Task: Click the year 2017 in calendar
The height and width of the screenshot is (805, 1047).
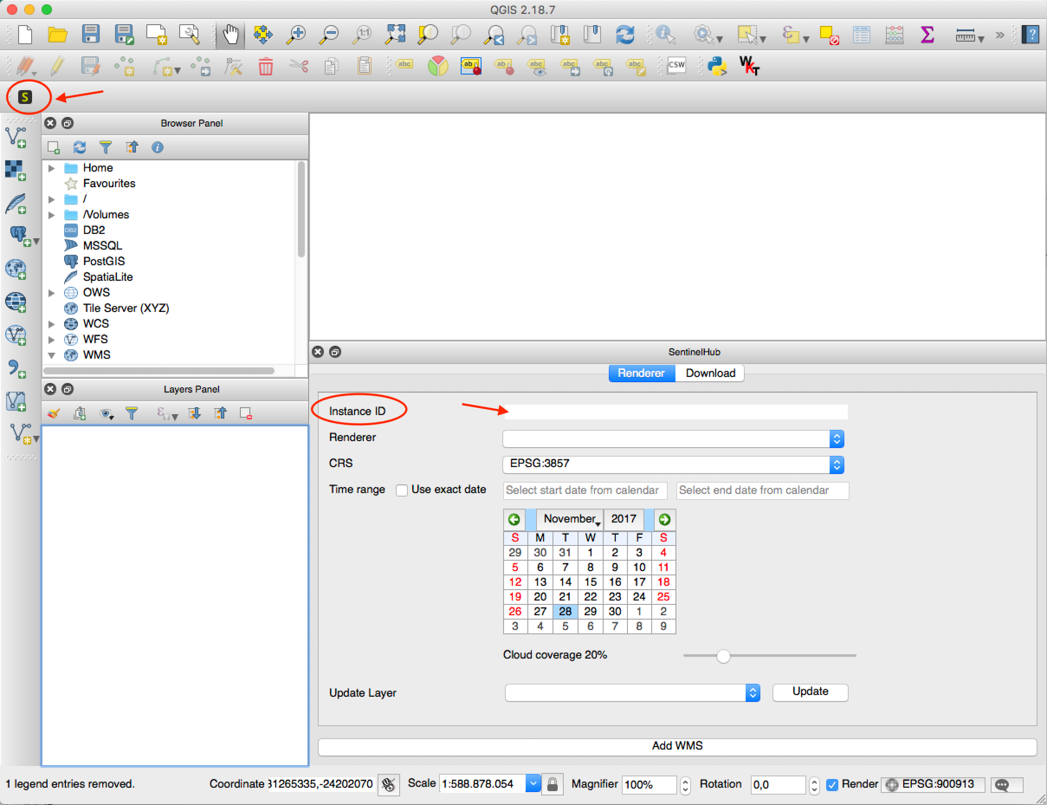Action: pos(624,519)
